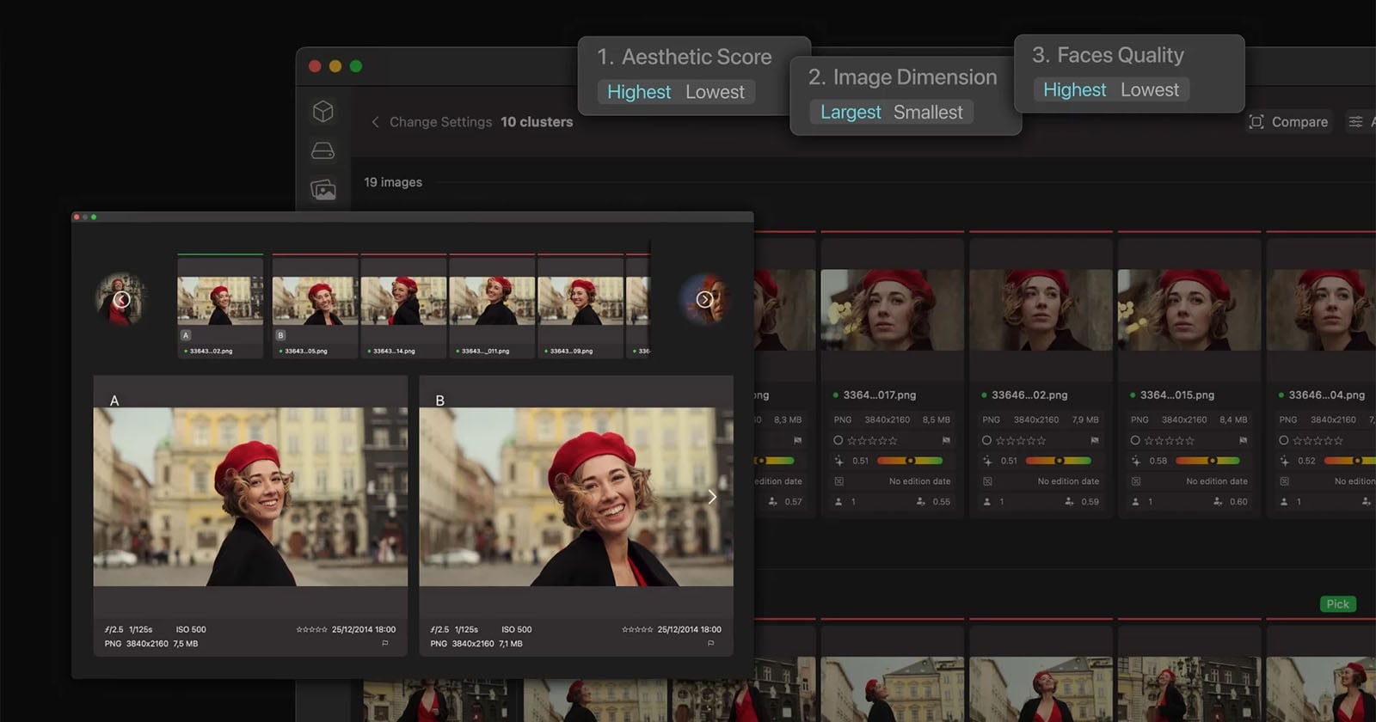1376x722 pixels.
Task: Click the green Pick button
Action: point(1337,604)
